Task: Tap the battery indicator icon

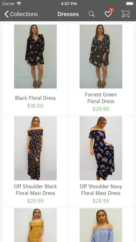Action: (130, 3)
